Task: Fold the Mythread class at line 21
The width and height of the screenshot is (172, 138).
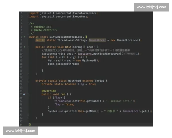Action: pos(28,81)
